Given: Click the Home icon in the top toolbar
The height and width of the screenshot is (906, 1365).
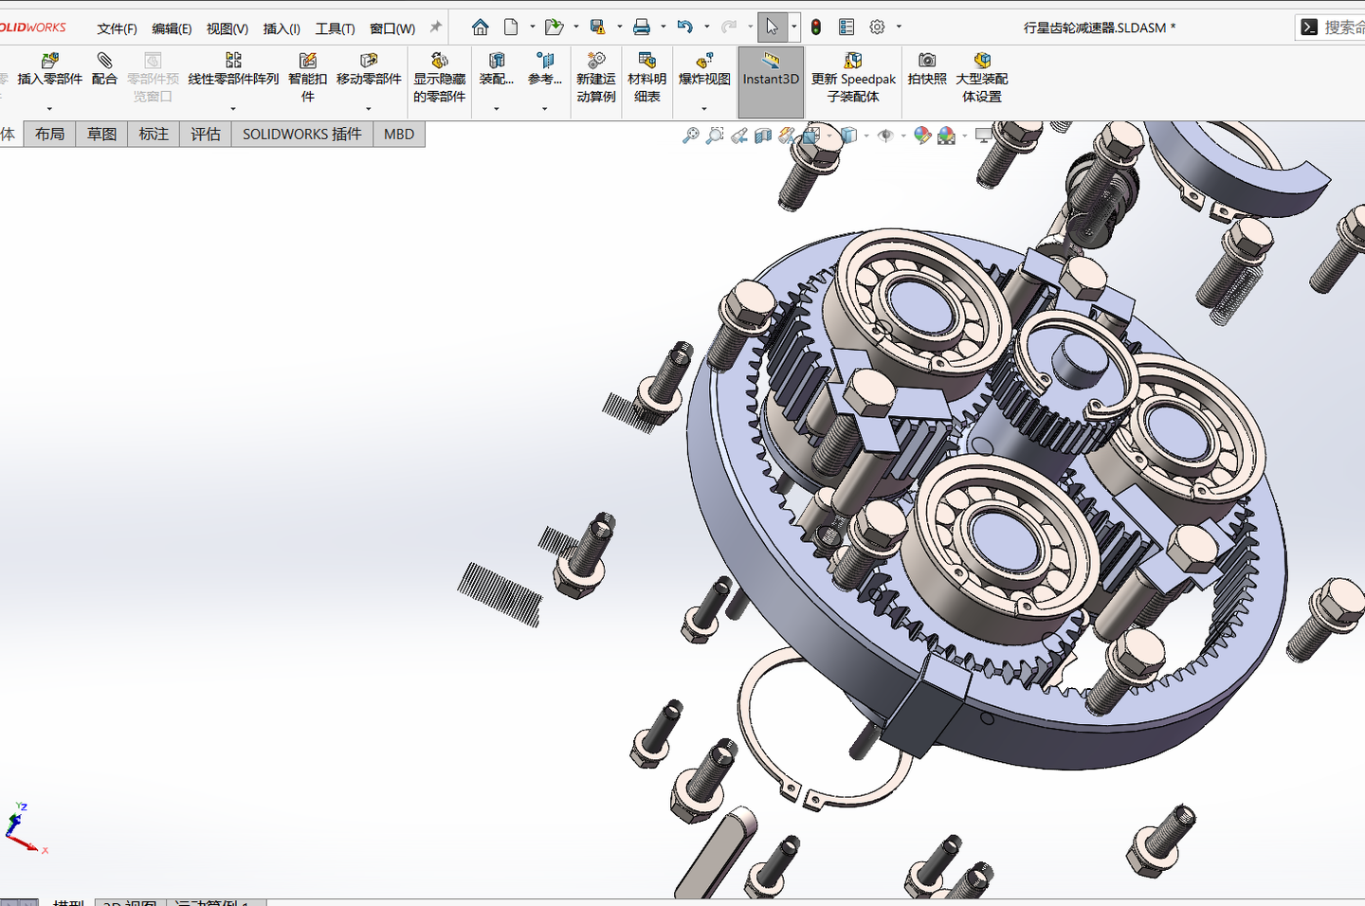Looking at the screenshot, I should tap(481, 27).
